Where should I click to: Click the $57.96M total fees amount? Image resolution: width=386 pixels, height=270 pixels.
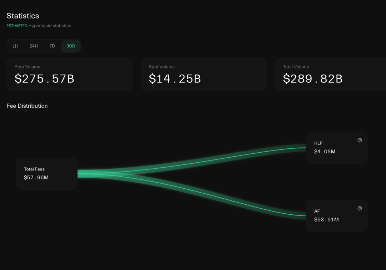click(x=36, y=177)
